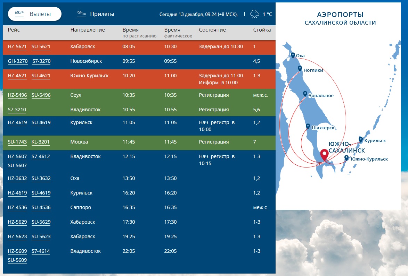Open flight HZ-5496 to Сеул
The width and height of the screenshot is (408, 276).
point(17,95)
